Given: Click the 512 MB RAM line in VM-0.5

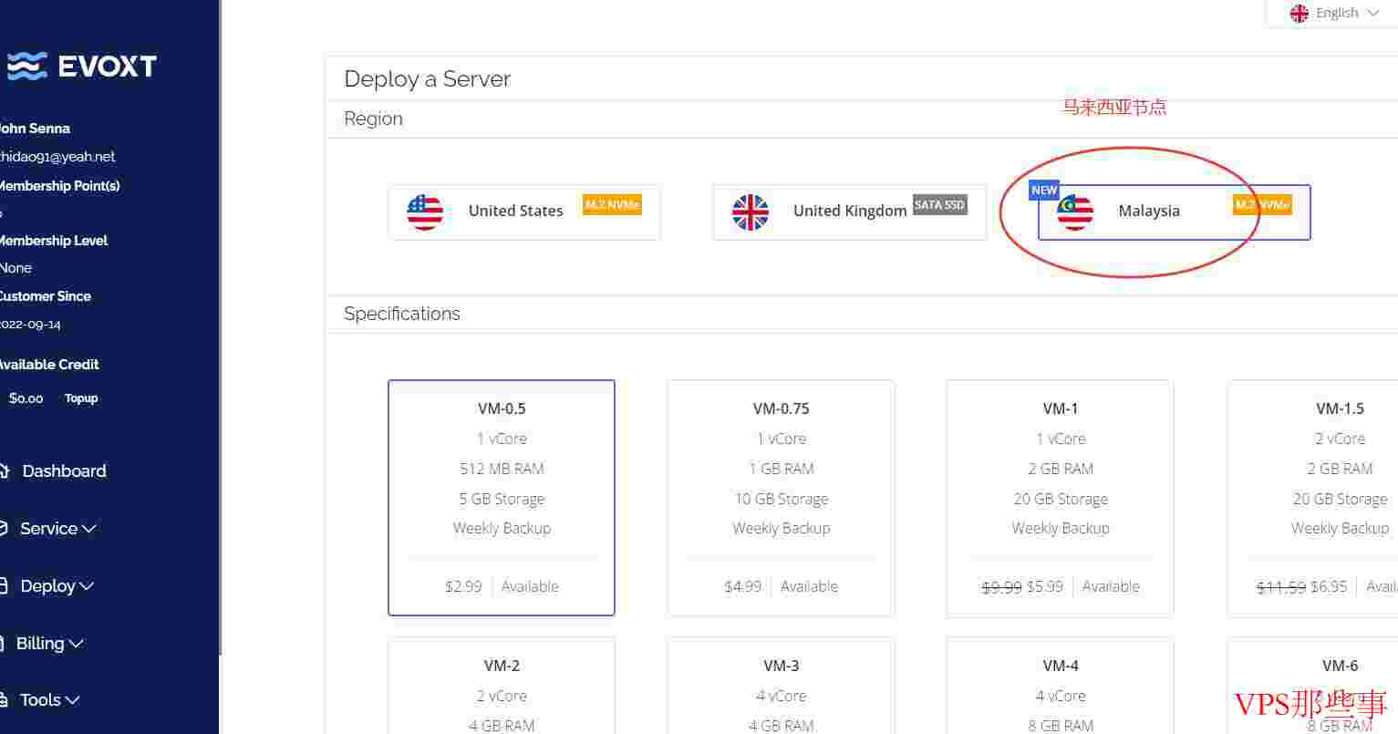Looking at the screenshot, I should point(502,469).
